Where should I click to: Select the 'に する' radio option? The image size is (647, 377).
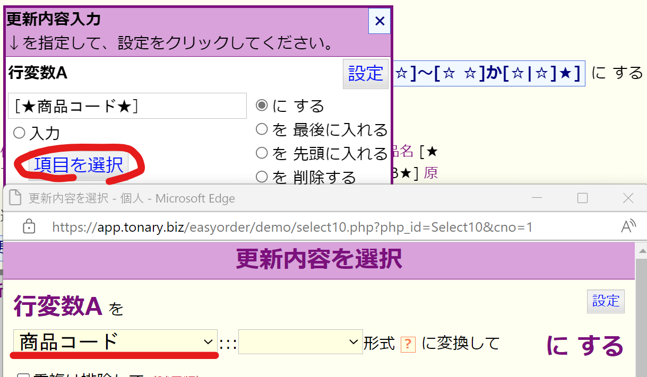coord(262,105)
